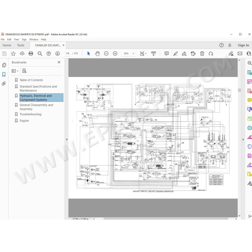
Task: Open the View menu
Action: (17, 39)
